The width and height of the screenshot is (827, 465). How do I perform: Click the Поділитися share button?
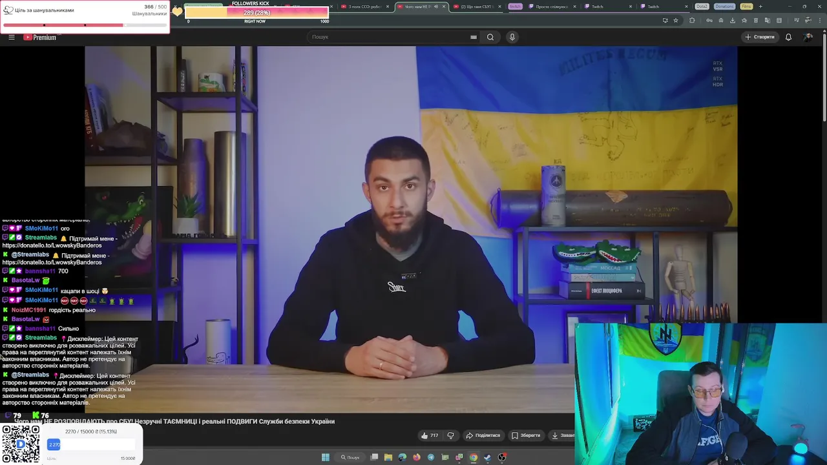point(483,435)
